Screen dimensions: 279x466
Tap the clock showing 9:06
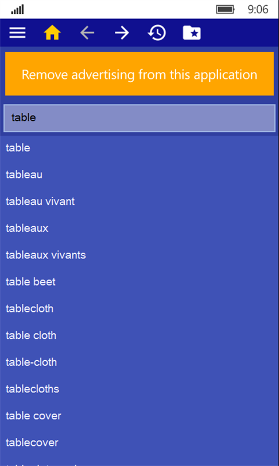point(258,10)
